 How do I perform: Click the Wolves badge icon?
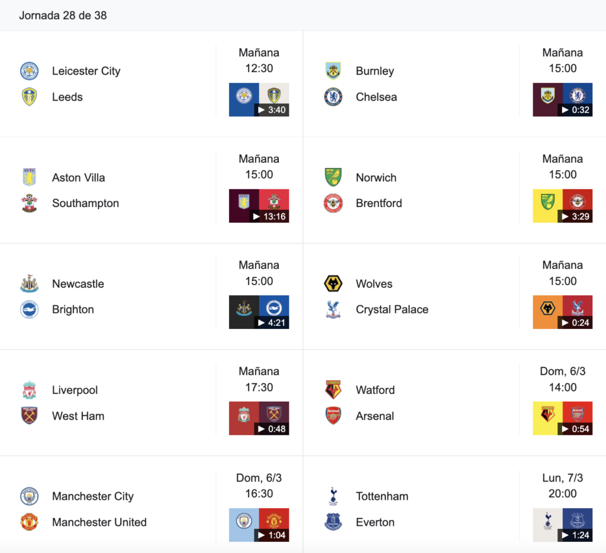pyautogui.click(x=333, y=284)
